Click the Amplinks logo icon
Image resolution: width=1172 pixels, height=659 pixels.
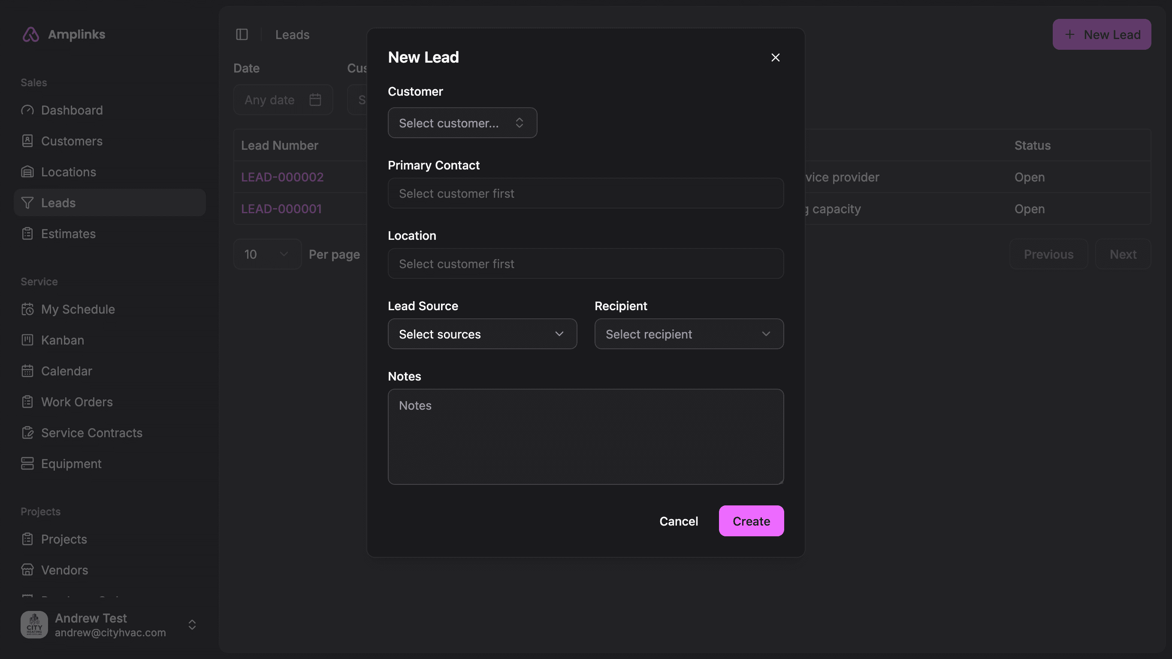(31, 35)
